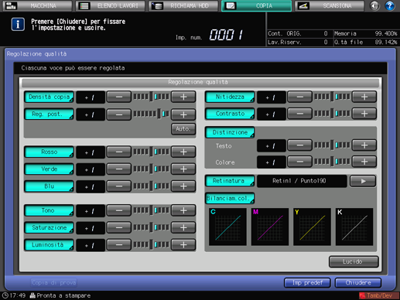Click the Imp predef button

pos(307,283)
